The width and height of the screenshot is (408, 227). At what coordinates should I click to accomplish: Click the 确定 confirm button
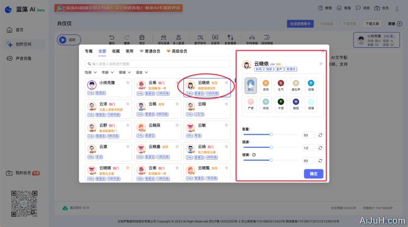click(x=313, y=174)
